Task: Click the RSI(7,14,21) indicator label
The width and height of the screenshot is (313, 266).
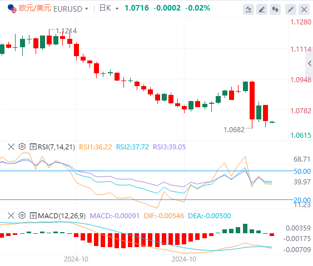Action: click(x=57, y=147)
